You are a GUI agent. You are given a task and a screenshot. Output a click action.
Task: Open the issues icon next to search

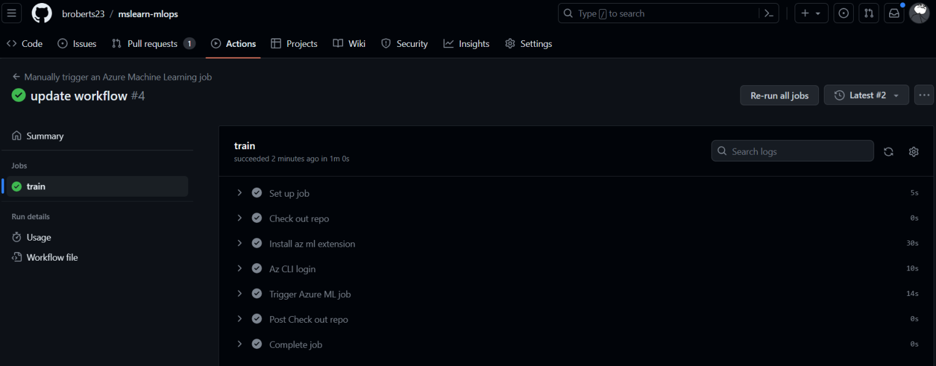(843, 13)
